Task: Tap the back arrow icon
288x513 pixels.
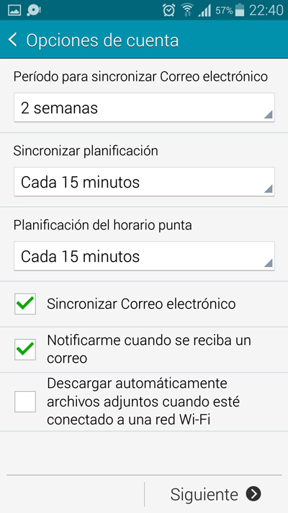Action: click(x=13, y=40)
